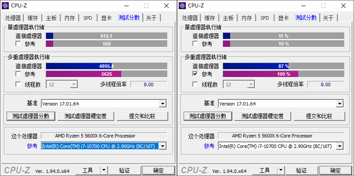The height and width of the screenshot is (176, 354).
Task: Click 工具 button in right window
Action: pyautogui.click(x=264, y=170)
